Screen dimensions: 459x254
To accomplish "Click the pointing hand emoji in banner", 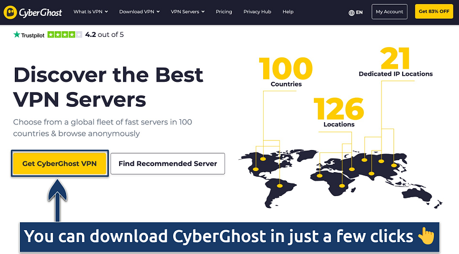I will point(425,236).
